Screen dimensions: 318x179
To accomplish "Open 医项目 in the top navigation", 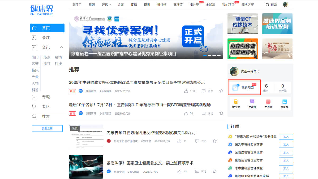I will click(x=77, y=4).
